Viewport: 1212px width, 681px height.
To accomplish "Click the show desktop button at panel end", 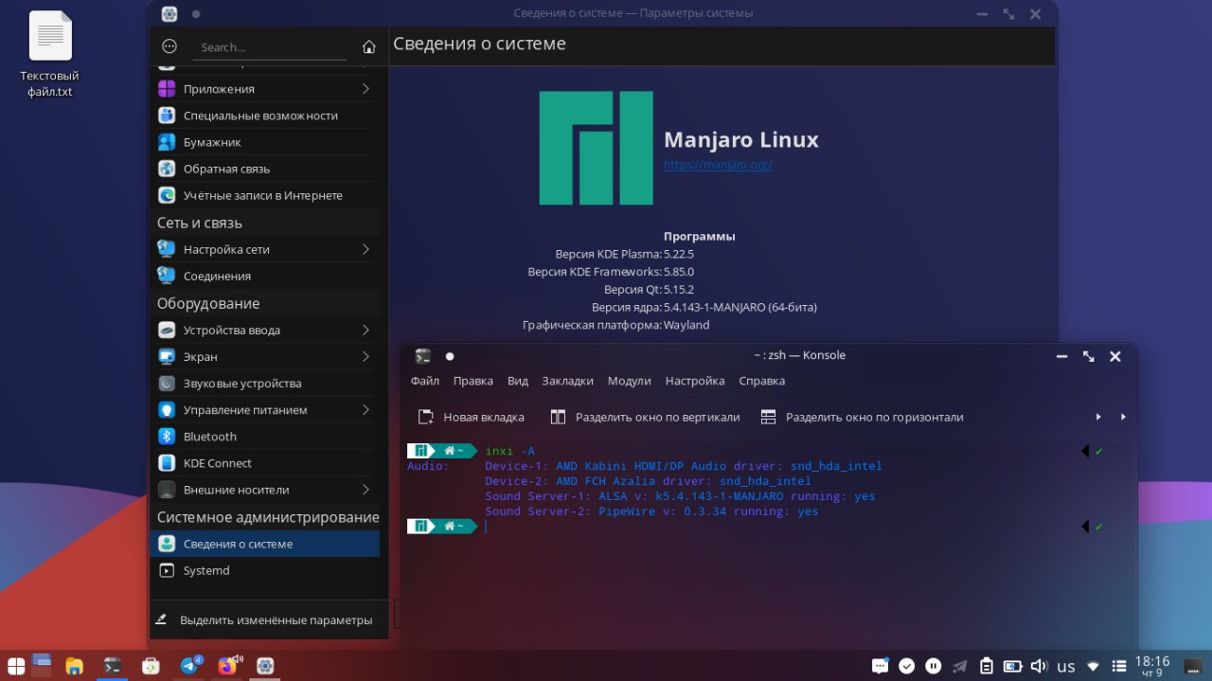I will click(x=1193, y=666).
